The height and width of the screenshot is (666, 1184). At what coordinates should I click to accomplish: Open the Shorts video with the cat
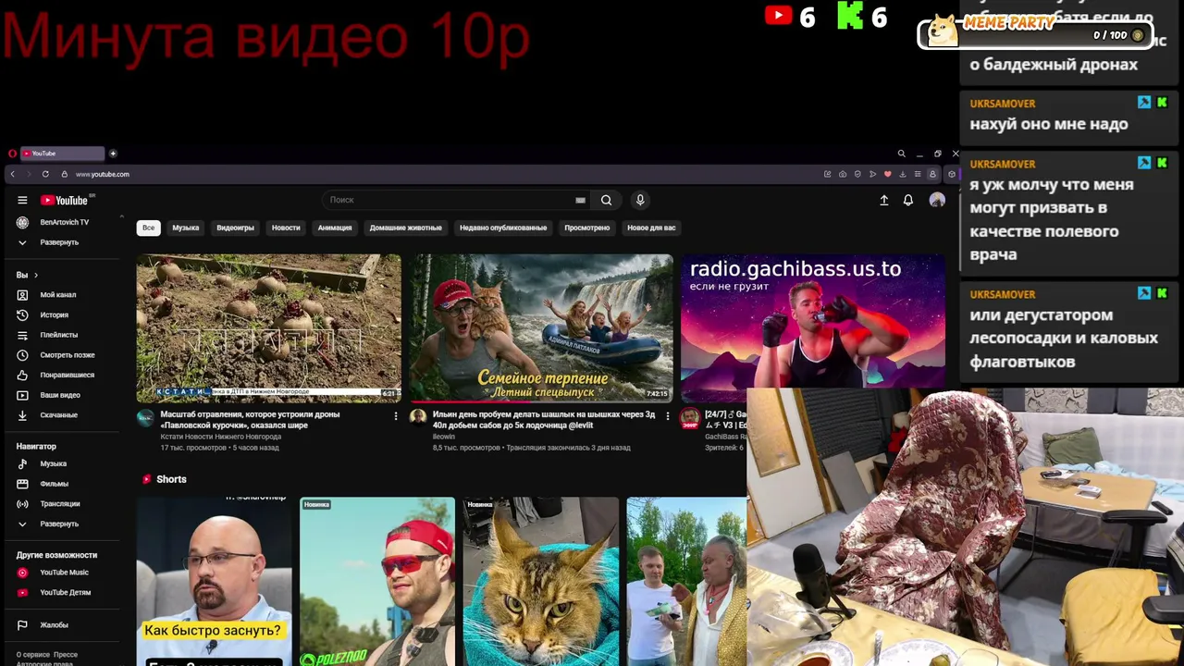click(x=541, y=581)
